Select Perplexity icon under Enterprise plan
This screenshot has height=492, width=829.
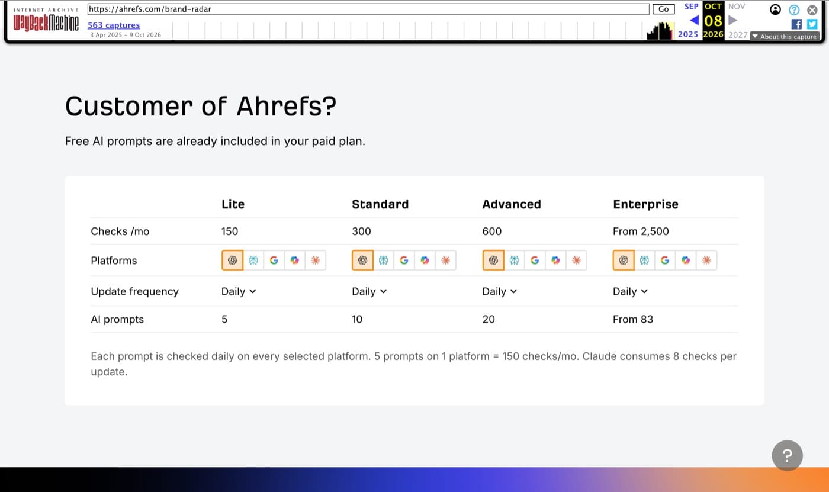tap(644, 260)
